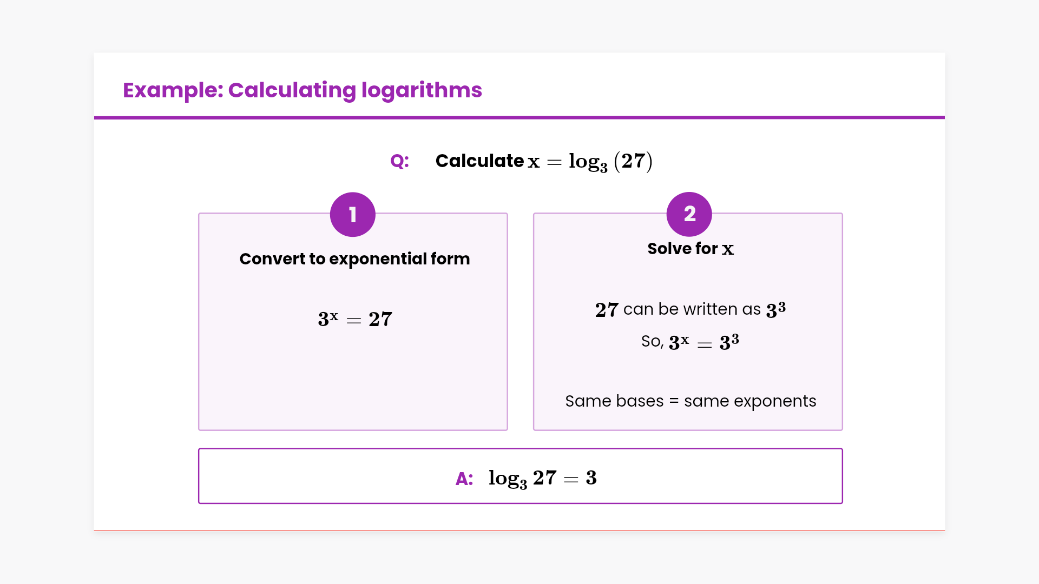
Task: Click the purple divider line under the title
Action: (519, 117)
